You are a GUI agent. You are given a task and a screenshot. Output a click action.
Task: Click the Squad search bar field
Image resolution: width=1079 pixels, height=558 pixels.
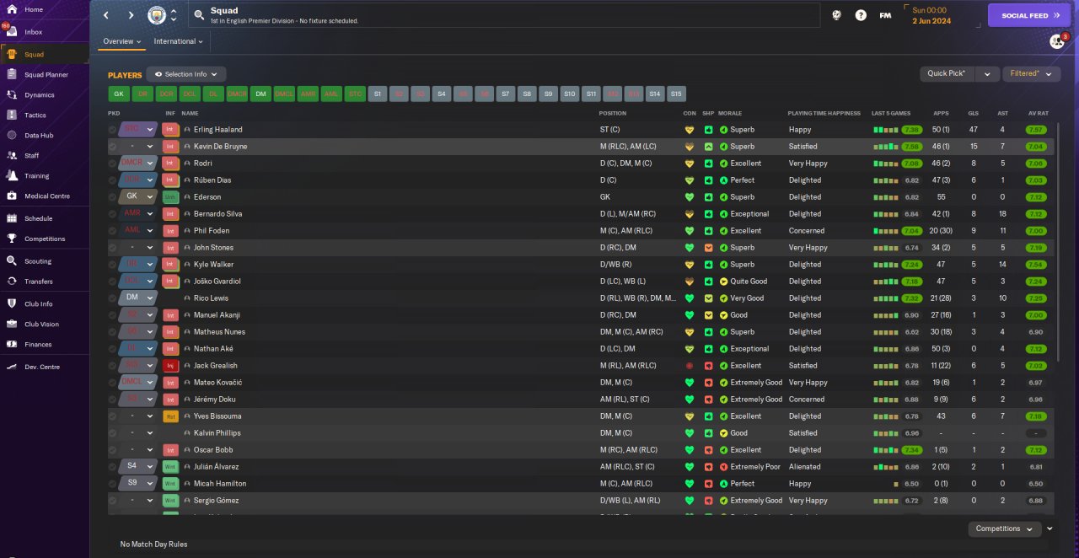coord(503,15)
